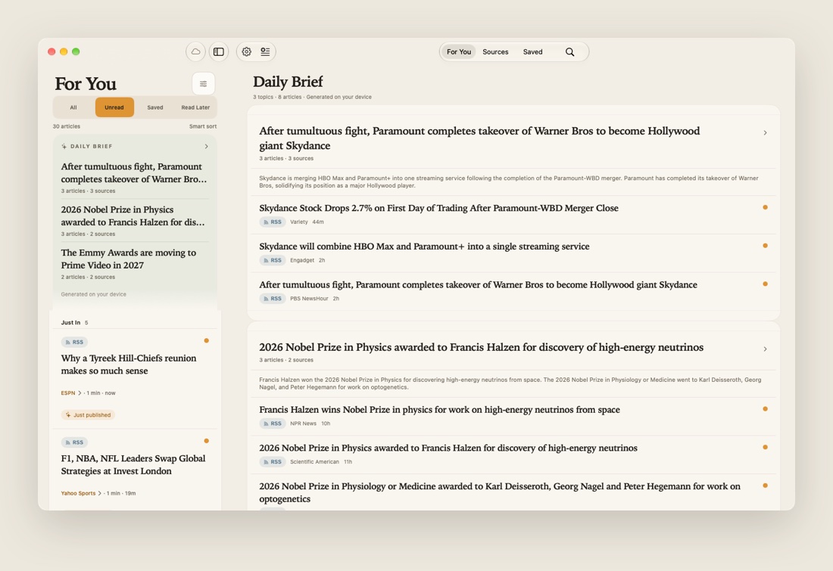The image size is (833, 571).
Task: Click the '30 articles' count text
Action: click(x=67, y=126)
